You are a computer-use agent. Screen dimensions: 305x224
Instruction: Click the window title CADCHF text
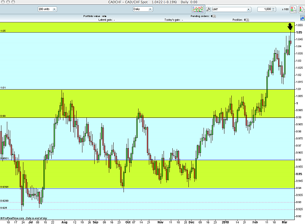(x=115, y=2)
